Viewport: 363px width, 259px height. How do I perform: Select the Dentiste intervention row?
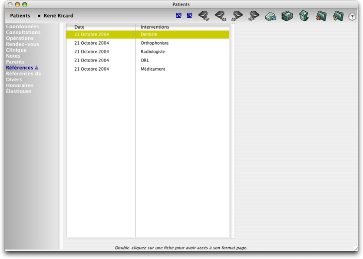click(x=148, y=34)
